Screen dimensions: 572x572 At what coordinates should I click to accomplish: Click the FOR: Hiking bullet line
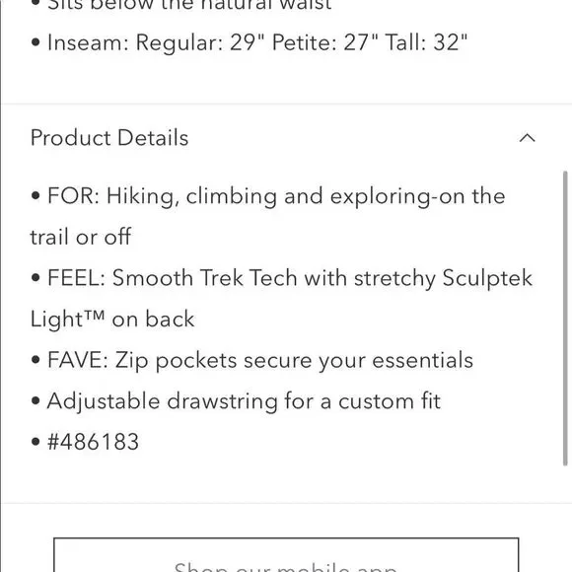point(268,216)
